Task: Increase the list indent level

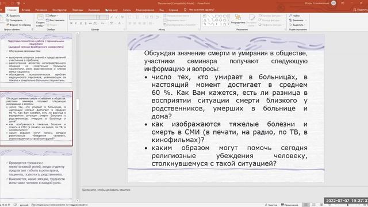Action: [151, 17]
